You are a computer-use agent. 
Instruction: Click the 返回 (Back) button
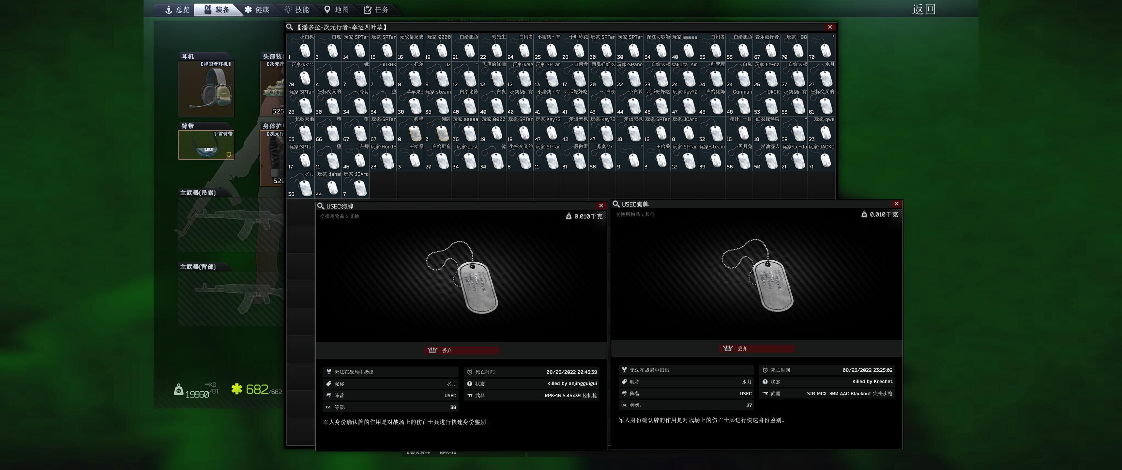point(924,9)
